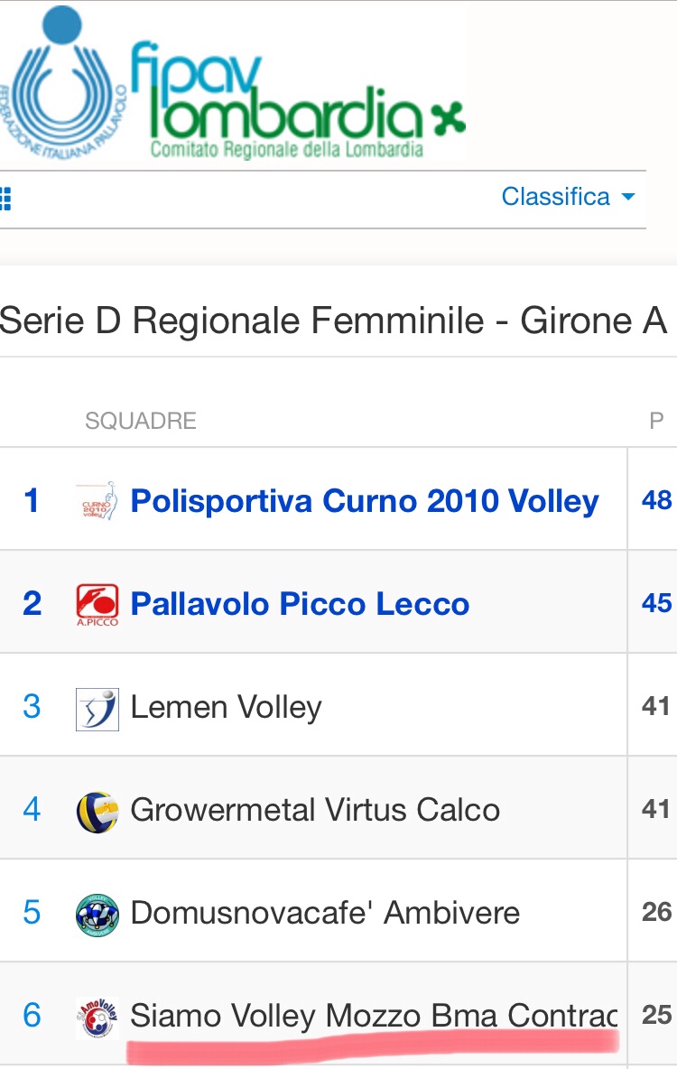This screenshot has height=1069, width=677.
Task: Select Lemen Volley team name
Action: [x=226, y=707]
